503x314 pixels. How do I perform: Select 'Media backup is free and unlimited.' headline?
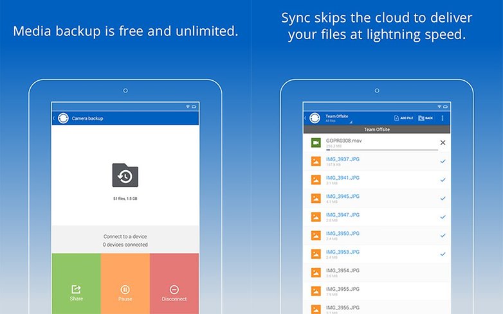click(125, 31)
